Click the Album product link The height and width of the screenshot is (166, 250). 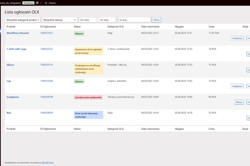point(10,65)
